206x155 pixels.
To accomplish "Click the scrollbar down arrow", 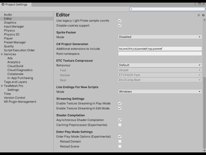I will tap(204, 151).
